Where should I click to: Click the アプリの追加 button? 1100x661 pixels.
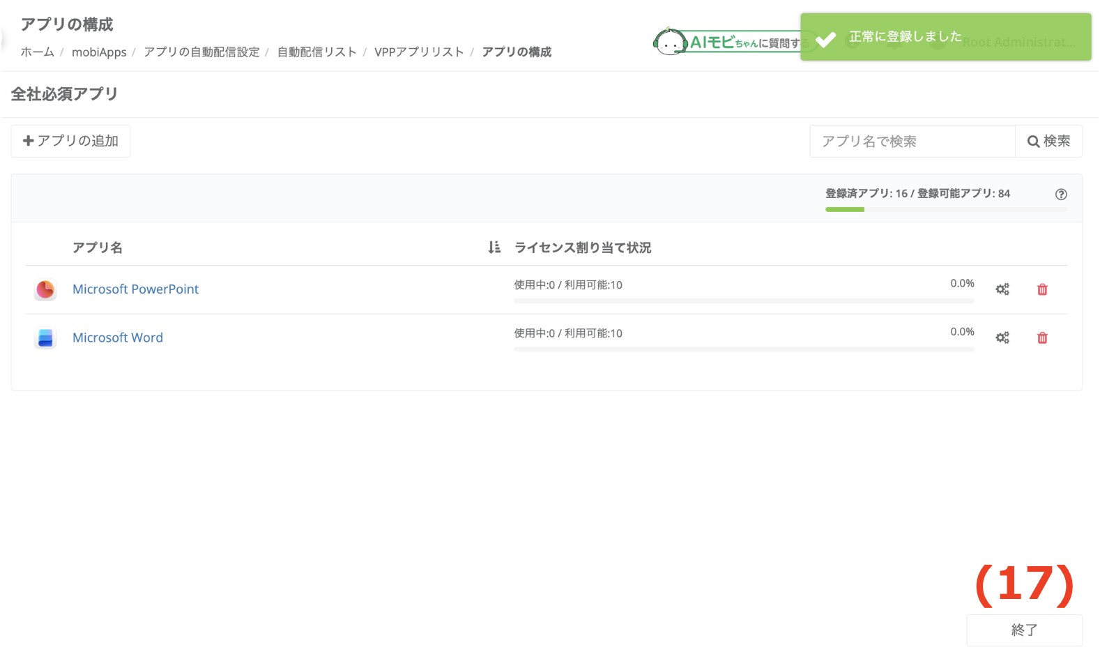coord(70,141)
